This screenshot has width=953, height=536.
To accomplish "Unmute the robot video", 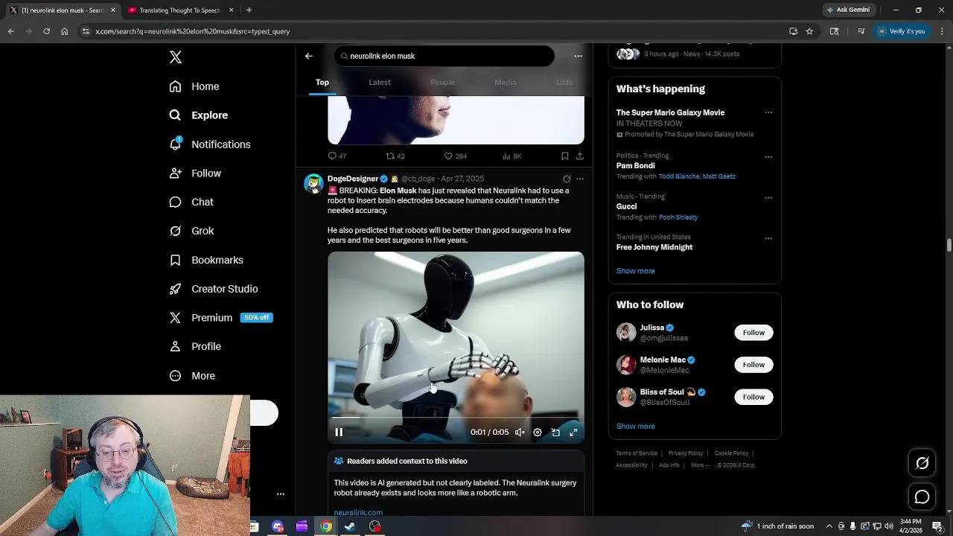I will pos(520,433).
